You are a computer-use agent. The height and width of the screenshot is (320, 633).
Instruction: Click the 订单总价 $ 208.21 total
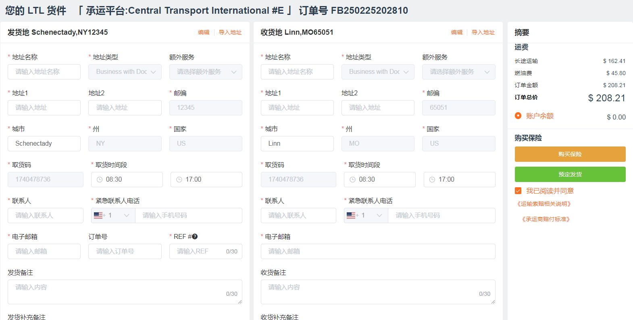pyautogui.click(x=607, y=98)
